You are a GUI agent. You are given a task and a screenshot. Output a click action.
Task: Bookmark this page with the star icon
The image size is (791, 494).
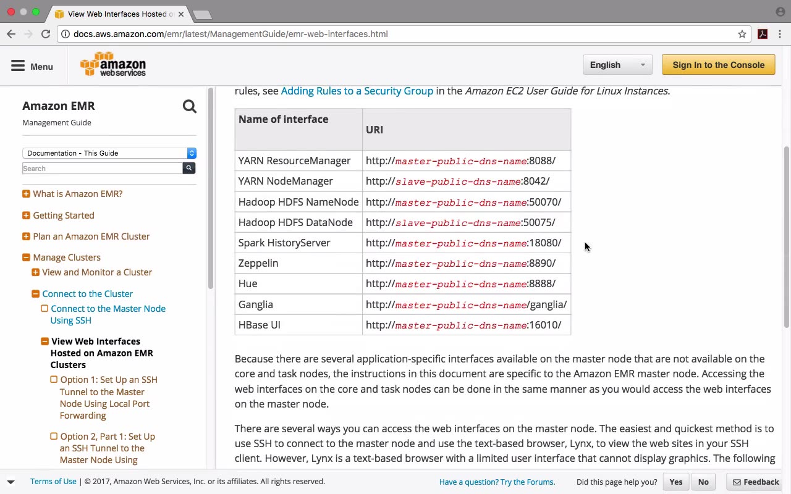click(742, 34)
